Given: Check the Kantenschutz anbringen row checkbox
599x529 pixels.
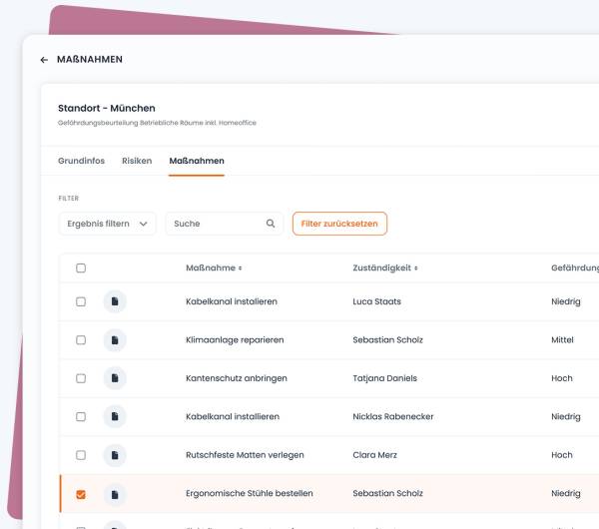Looking at the screenshot, I should tap(81, 378).
